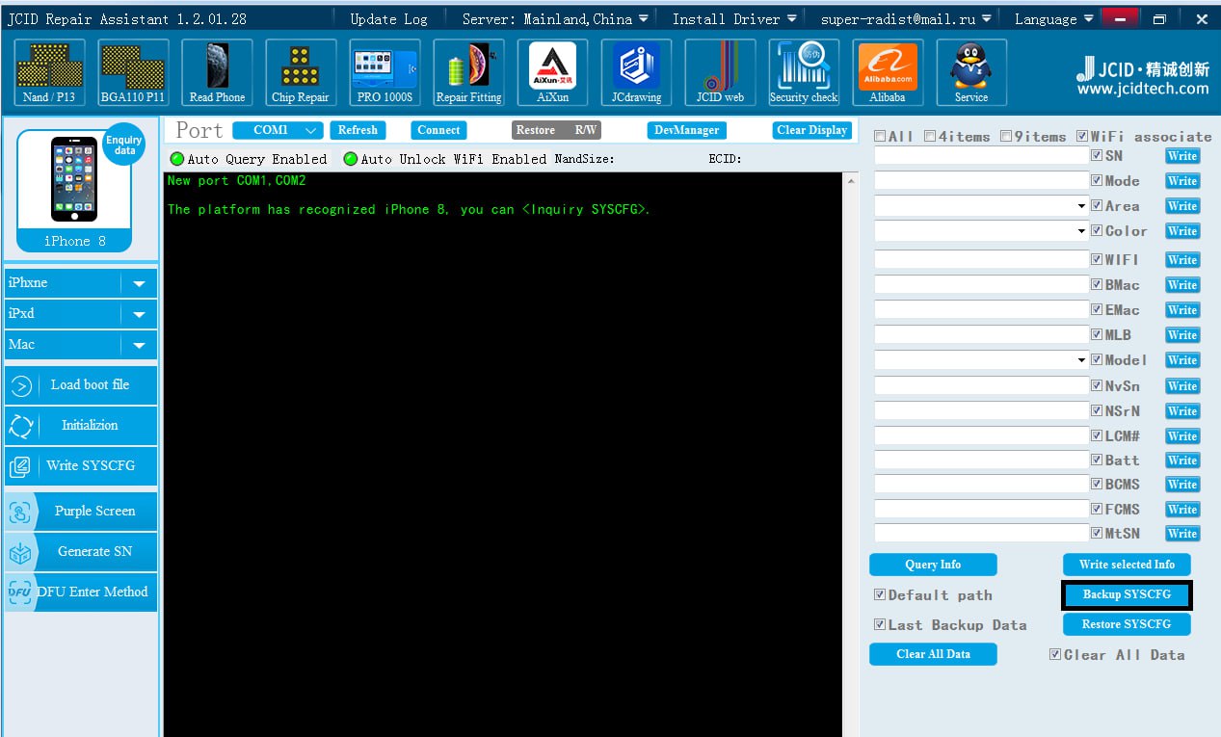Open the Update Log menu
Screen dimensions: 1221x737
pos(388,19)
